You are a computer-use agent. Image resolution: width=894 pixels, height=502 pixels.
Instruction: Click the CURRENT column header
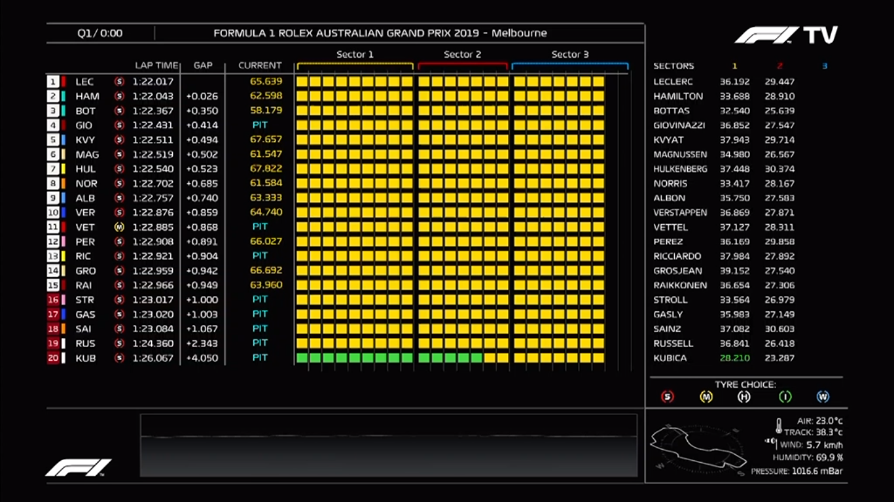click(x=260, y=65)
